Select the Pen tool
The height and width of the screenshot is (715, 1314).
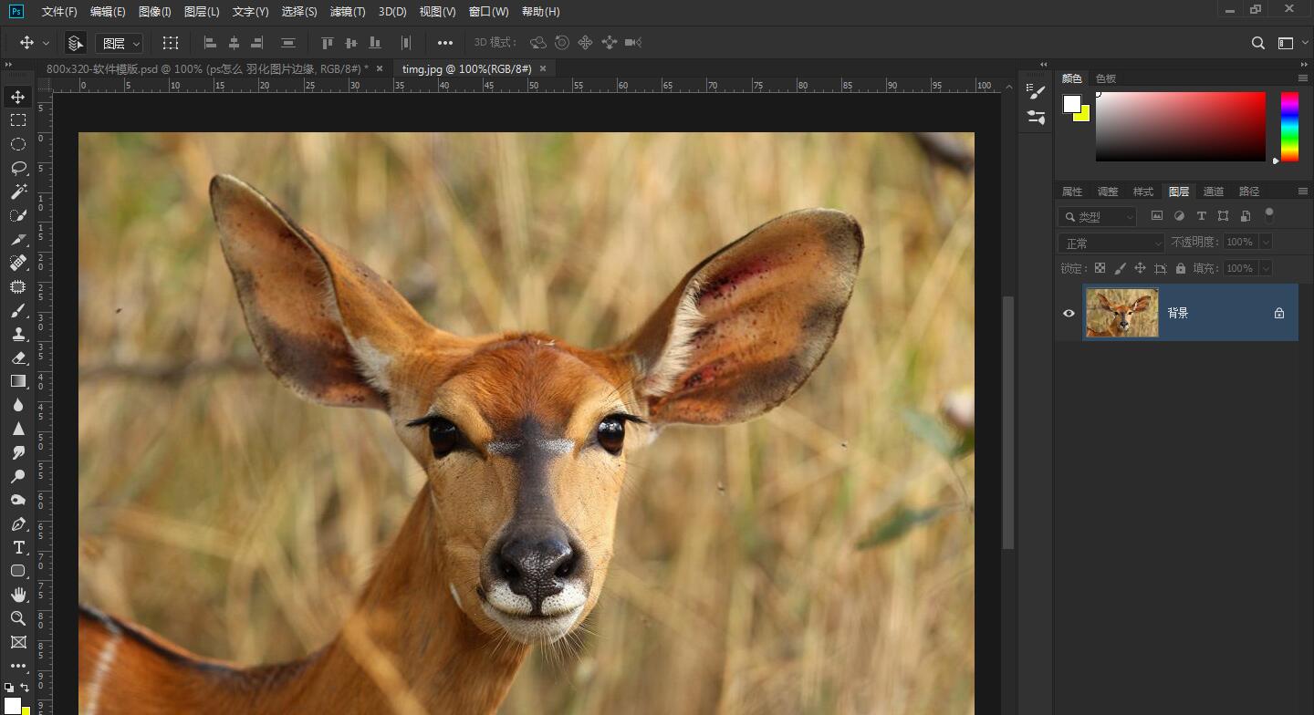point(18,523)
